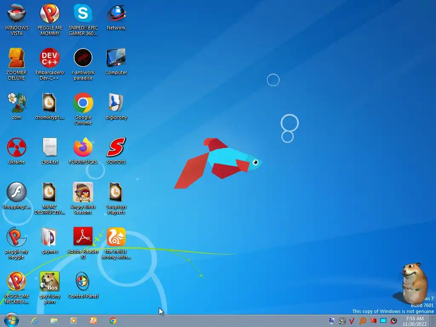Click the red-black speaker tray icon

click(x=393, y=321)
